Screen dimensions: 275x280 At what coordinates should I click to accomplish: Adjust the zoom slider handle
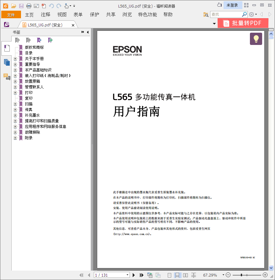[x=241, y=275]
